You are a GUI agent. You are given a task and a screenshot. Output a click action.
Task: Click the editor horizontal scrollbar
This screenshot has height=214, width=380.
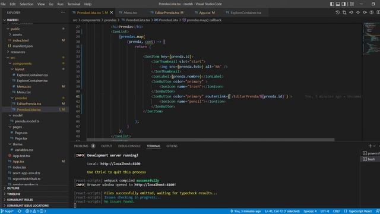[x=210, y=140]
